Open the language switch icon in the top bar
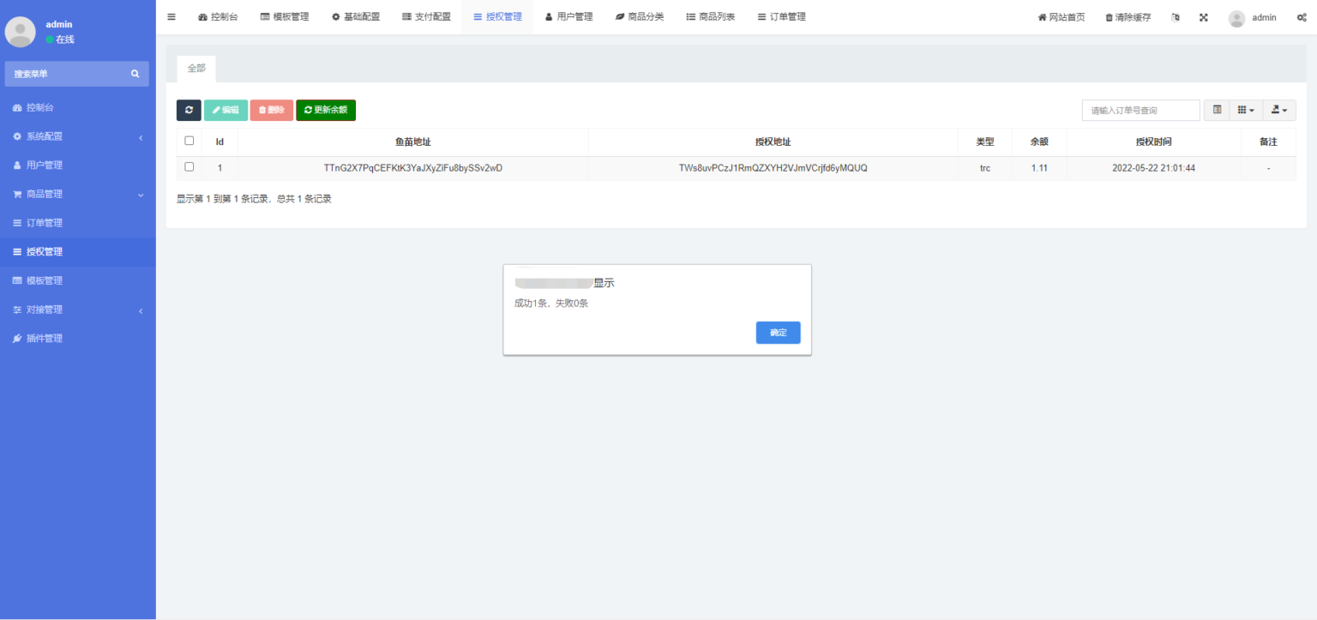 (x=1176, y=17)
